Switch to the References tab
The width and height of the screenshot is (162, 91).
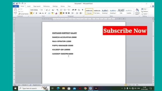coord(47,6)
